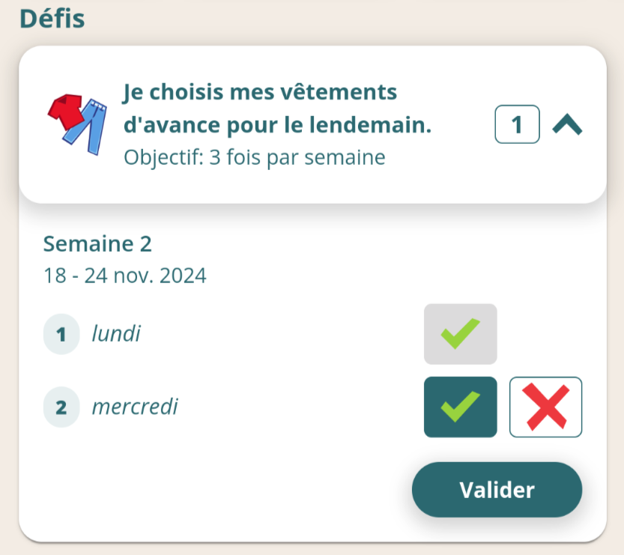Click the Valider button
This screenshot has width=624, height=555.
[497, 490]
